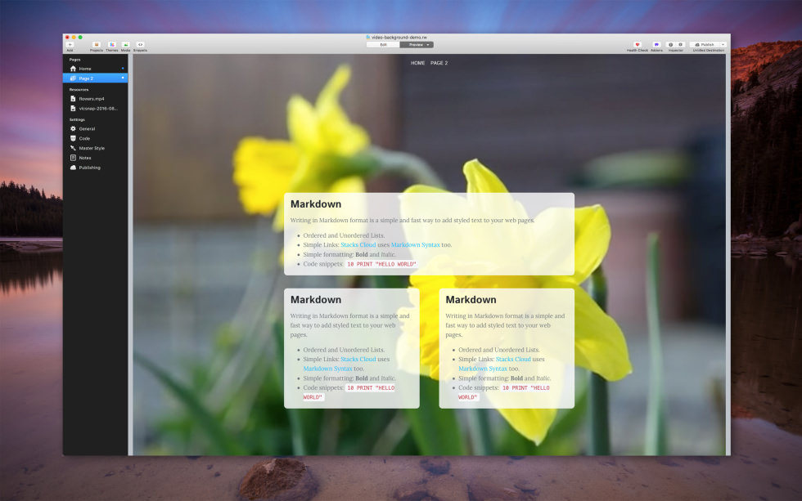Click the Markdown heading in the wide card

(316, 204)
